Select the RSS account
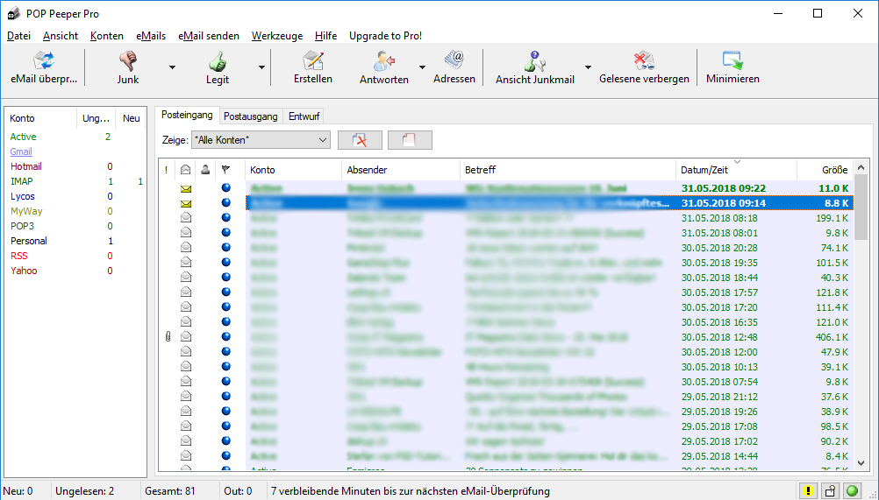Viewport: 879px width, 500px height. 18,256
